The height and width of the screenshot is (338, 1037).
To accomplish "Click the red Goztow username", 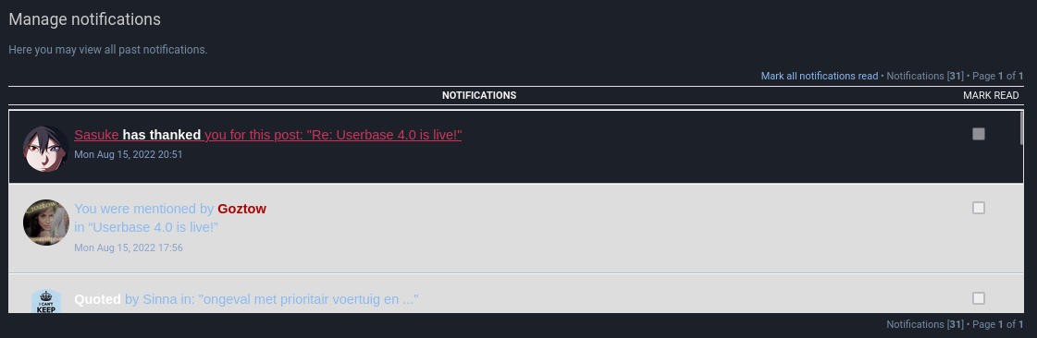I will pyautogui.click(x=242, y=209).
